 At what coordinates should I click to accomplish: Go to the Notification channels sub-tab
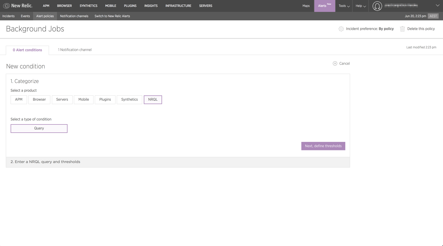pyautogui.click(x=74, y=16)
